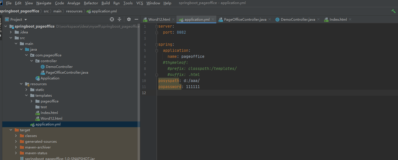Click the port value 8082 in editor
This screenshot has width=398, height=160.
181,33
